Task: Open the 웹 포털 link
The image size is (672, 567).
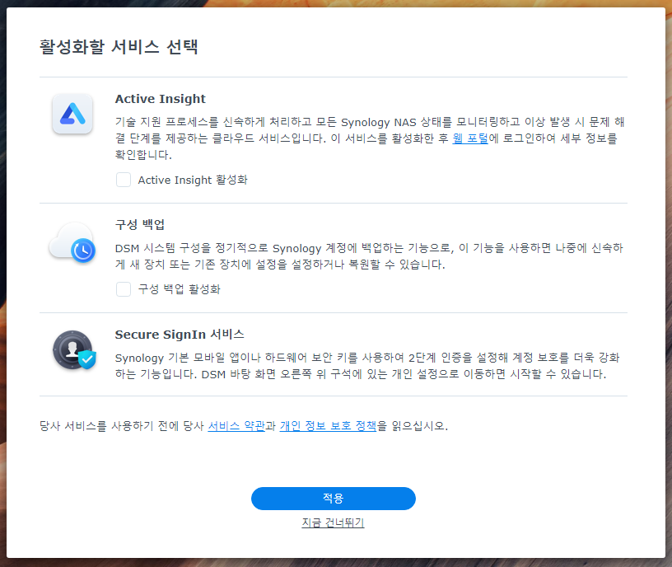Action: (x=470, y=138)
